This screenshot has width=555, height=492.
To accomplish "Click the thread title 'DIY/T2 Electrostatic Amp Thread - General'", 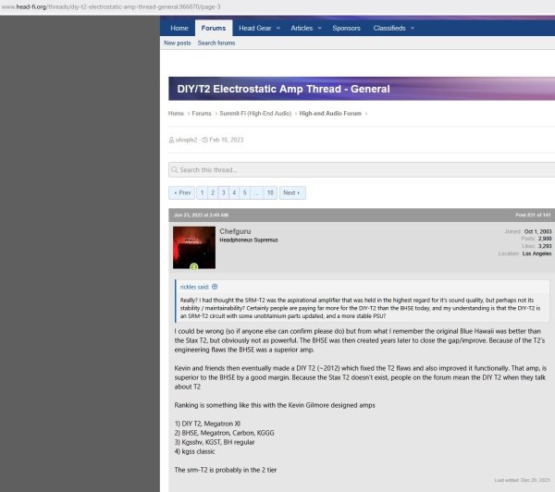I will (x=284, y=89).
